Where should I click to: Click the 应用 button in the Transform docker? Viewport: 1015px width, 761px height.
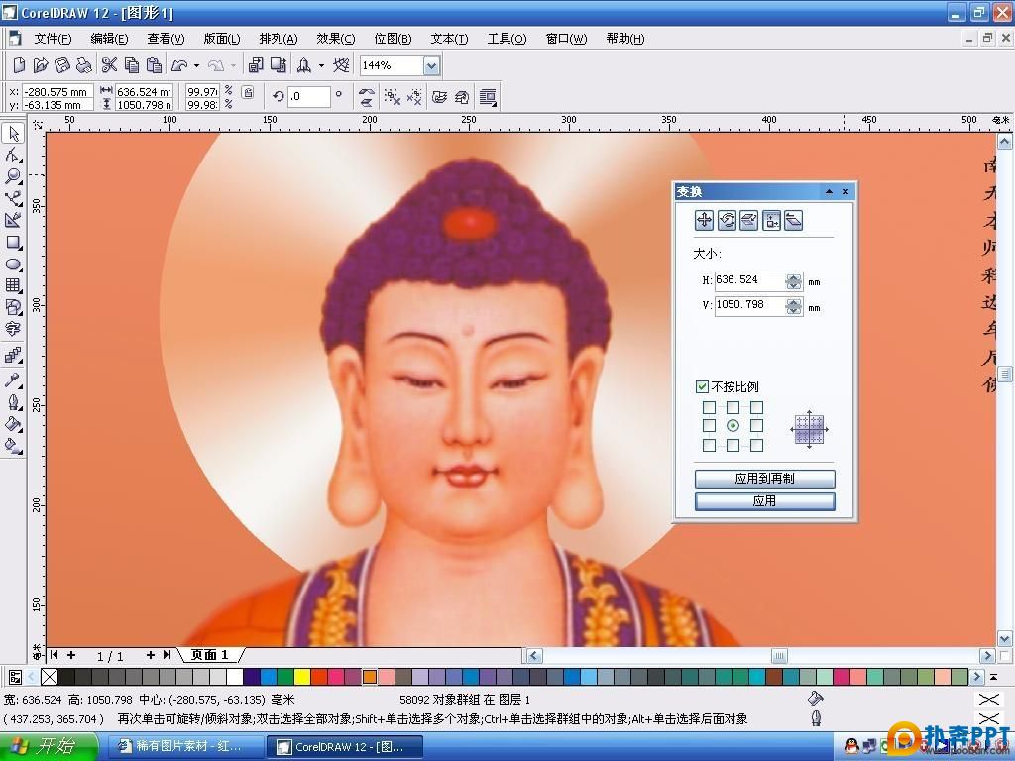point(764,500)
